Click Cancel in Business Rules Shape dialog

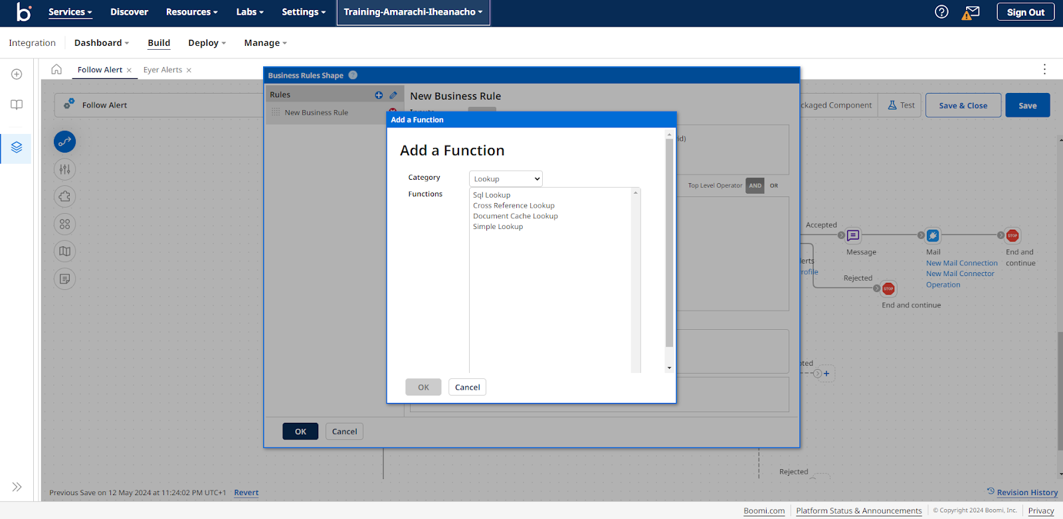[x=344, y=431]
